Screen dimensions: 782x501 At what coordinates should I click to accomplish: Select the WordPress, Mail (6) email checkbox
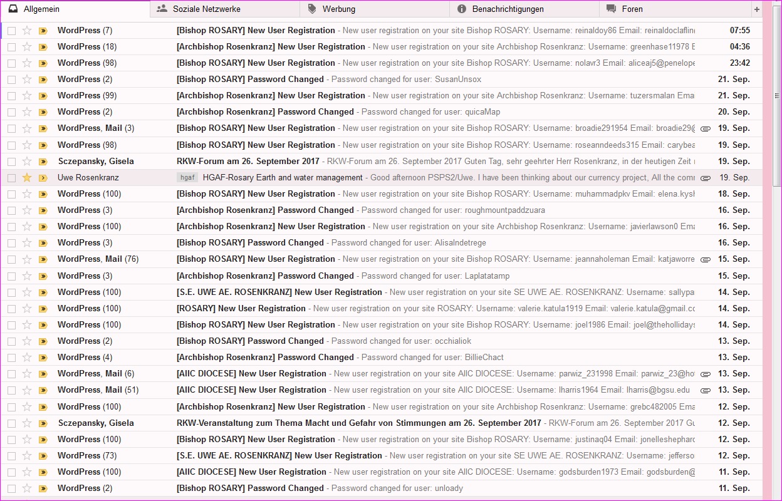point(11,373)
